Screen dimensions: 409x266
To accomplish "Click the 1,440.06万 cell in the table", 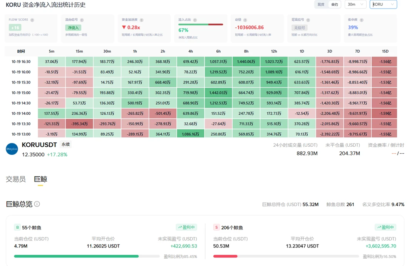I will point(246,62).
